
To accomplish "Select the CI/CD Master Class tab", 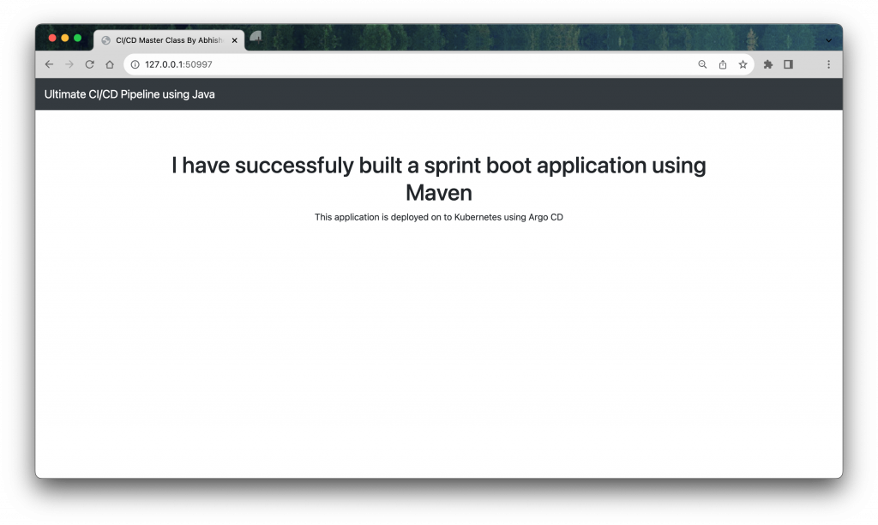I will [169, 40].
